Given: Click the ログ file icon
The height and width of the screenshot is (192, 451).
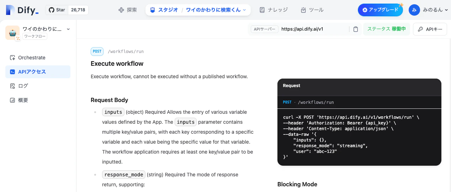Looking at the screenshot, I should (x=12, y=86).
